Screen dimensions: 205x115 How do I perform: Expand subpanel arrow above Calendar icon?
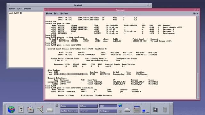point(21,104)
